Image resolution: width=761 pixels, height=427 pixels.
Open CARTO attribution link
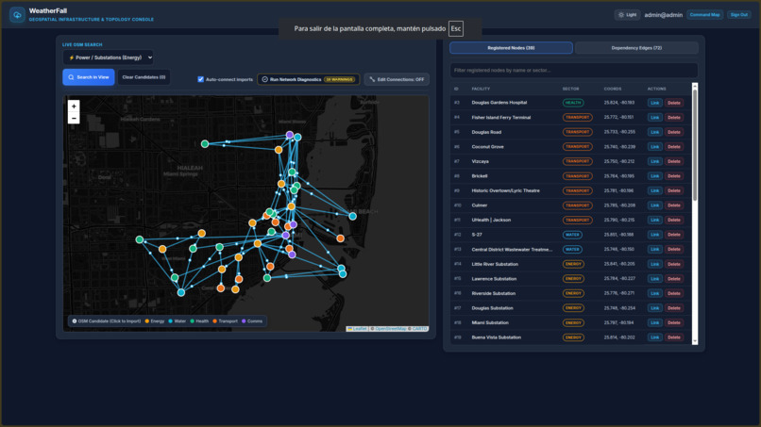click(x=420, y=329)
